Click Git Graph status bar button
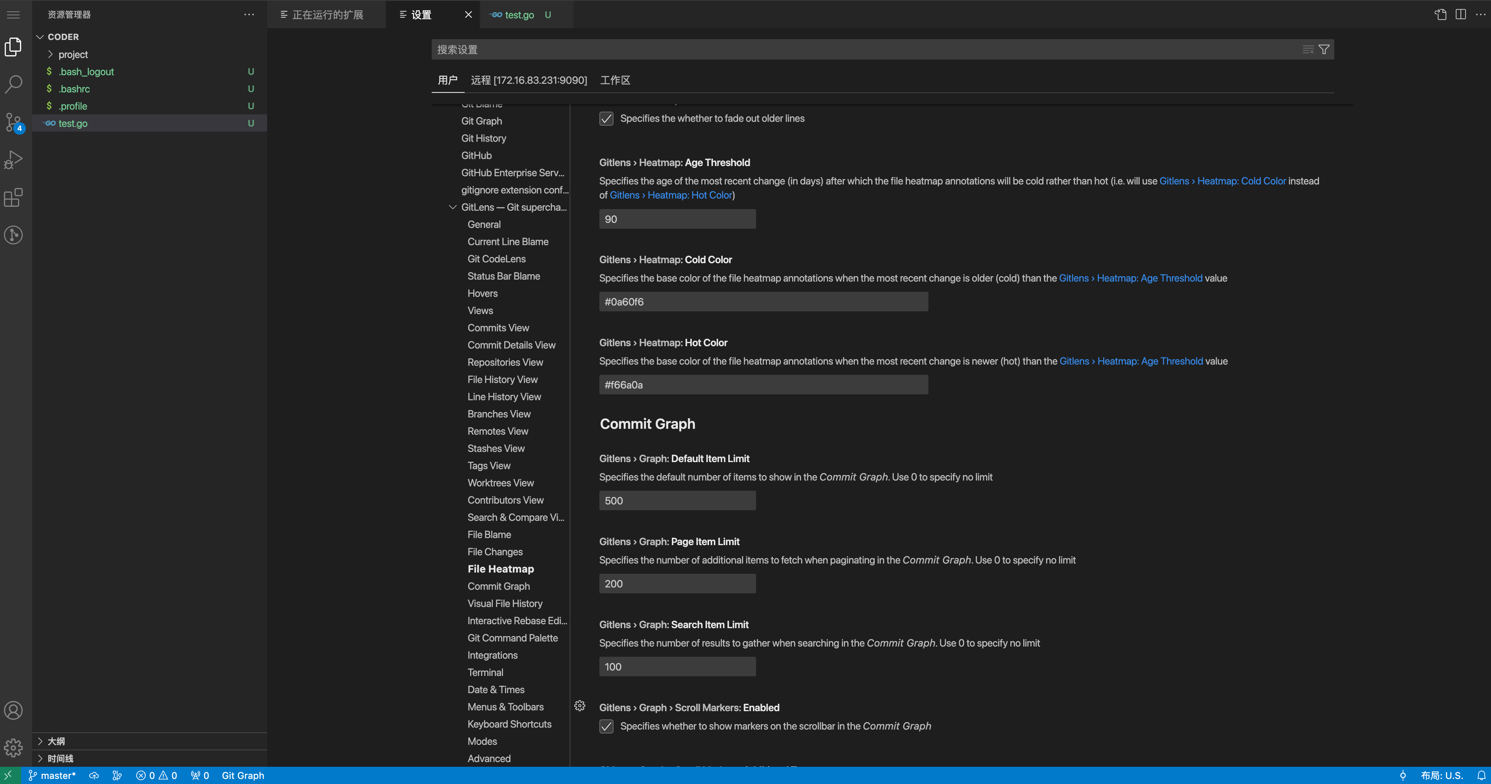The image size is (1491, 784). coord(242,775)
